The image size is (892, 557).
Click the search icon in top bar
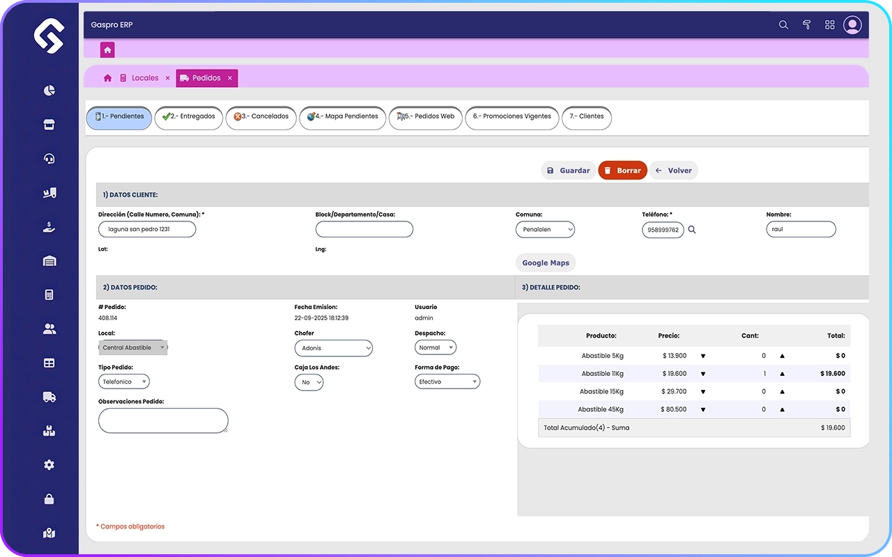click(x=783, y=25)
